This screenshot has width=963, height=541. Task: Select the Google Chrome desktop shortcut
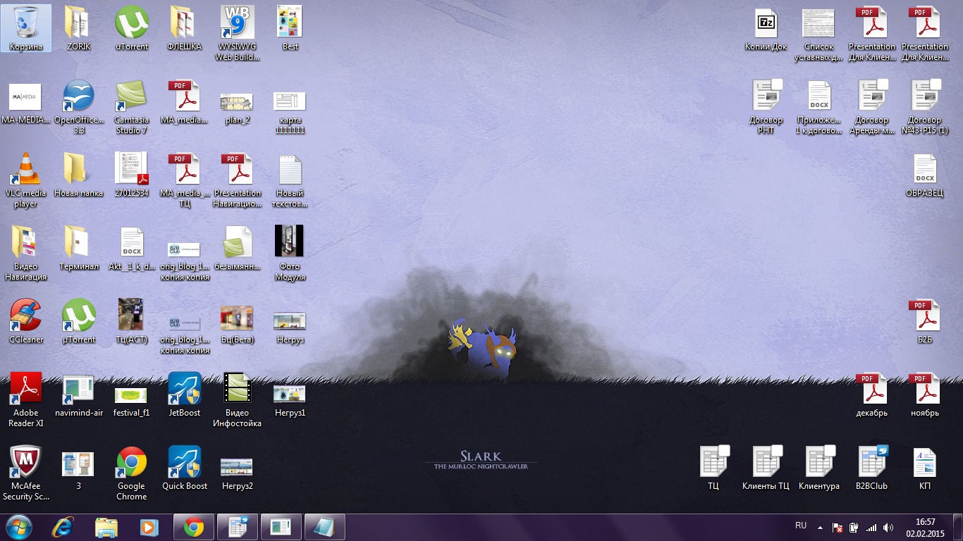pyautogui.click(x=131, y=473)
